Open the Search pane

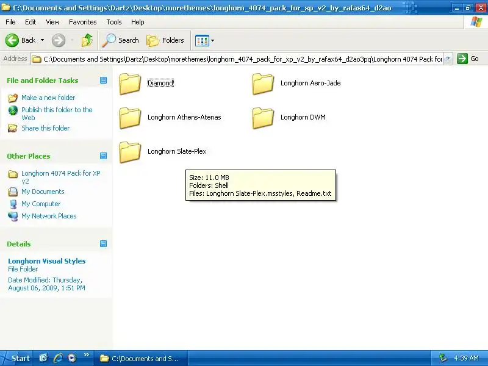[120, 40]
